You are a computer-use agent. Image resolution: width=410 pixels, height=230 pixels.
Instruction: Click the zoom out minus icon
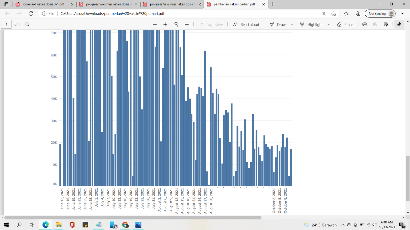(x=155, y=25)
